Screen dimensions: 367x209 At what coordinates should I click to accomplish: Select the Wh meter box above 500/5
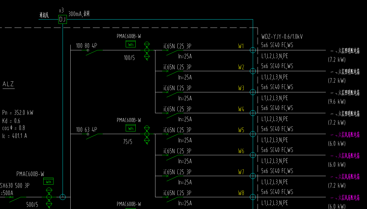coord(48,181)
